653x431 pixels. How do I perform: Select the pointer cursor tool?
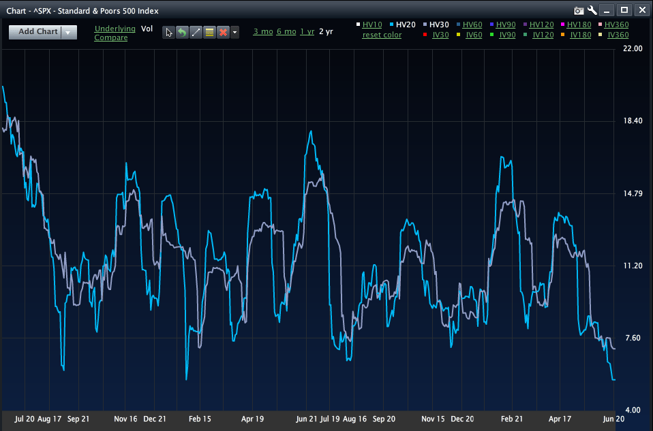pos(169,32)
